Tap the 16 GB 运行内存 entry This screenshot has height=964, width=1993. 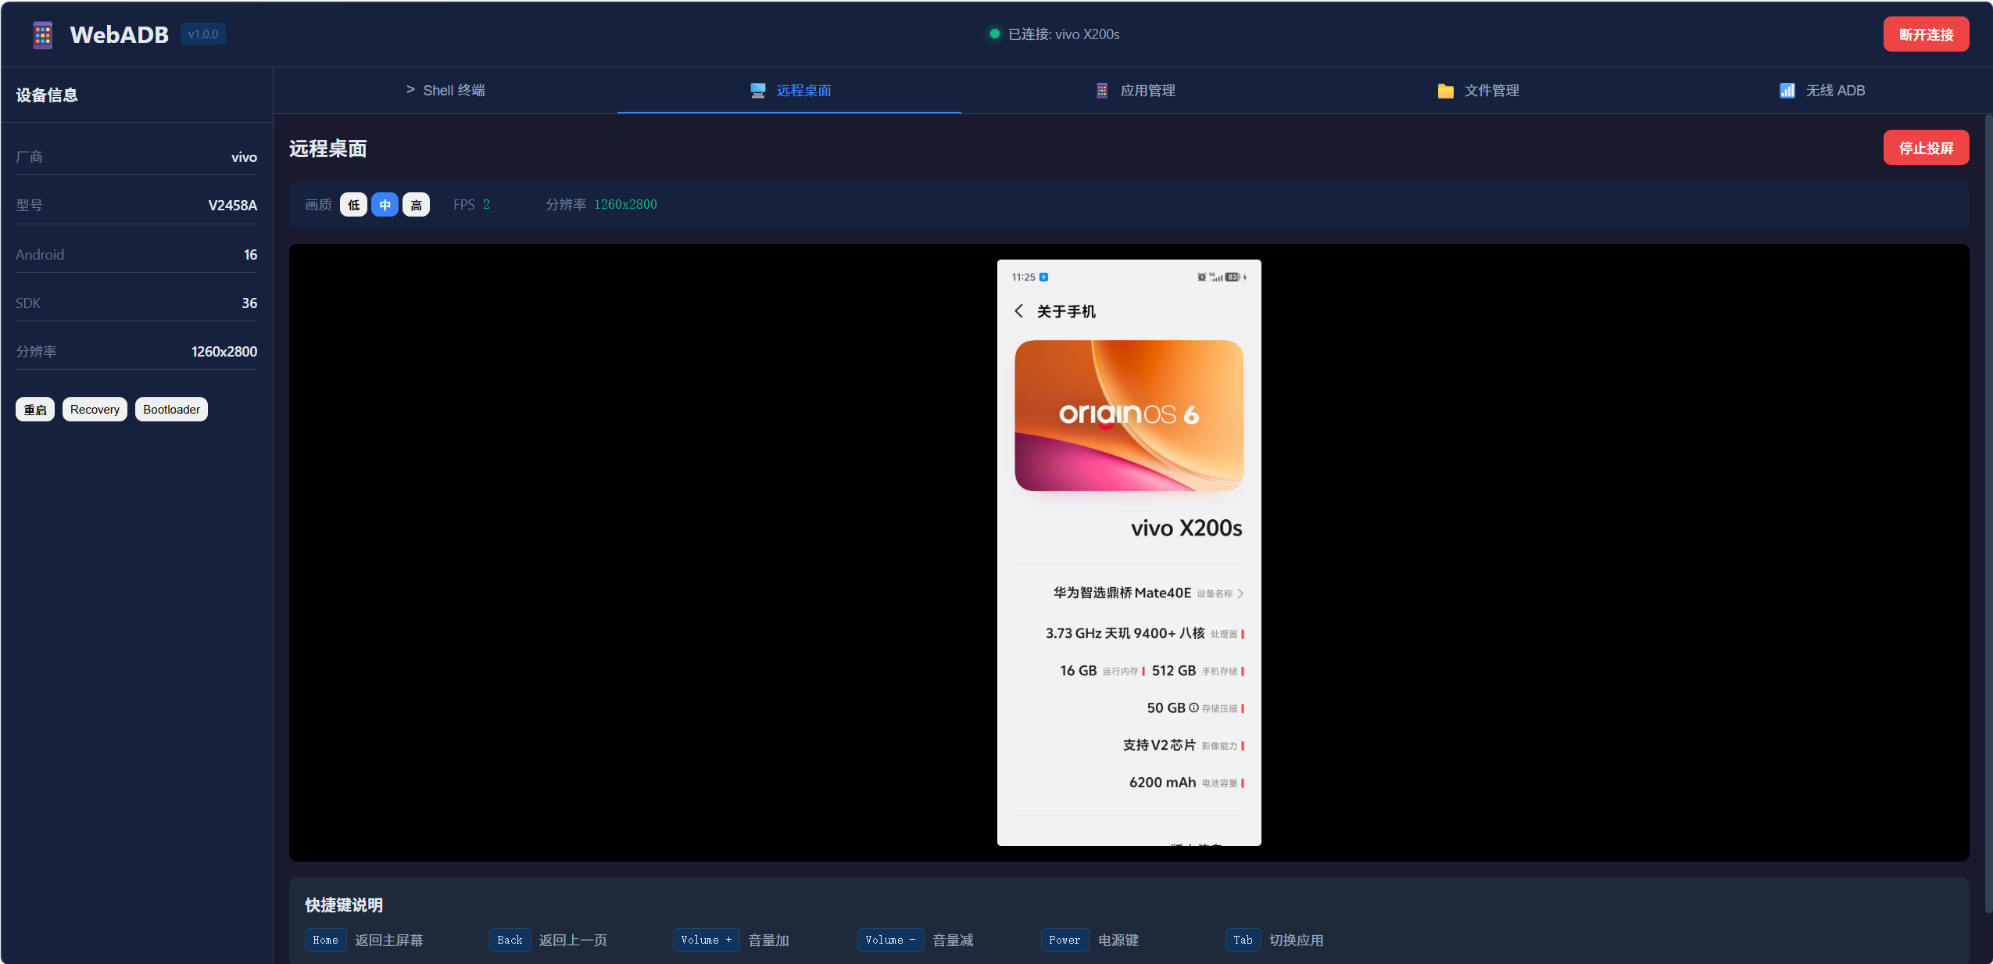click(1102, 671)
